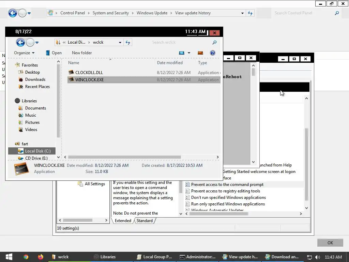349x262 pixels.
Task: Click Control Panel breadcrumb
Action: coord(73,13)
